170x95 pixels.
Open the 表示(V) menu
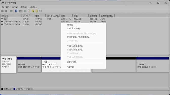coord(24,7)
